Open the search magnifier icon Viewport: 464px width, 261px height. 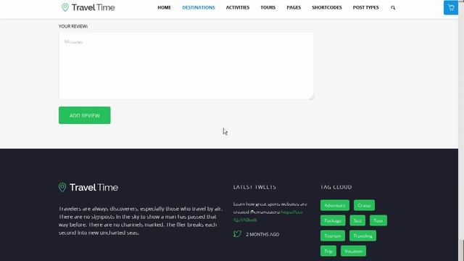(x=393, y=8)
